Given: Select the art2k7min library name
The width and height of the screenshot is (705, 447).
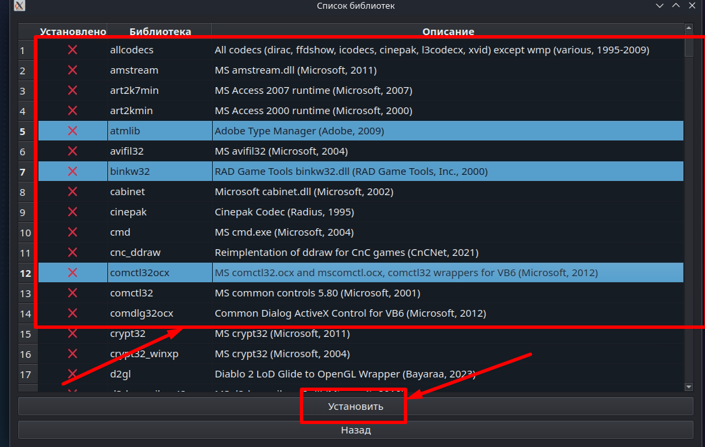Looking at the screenshot, I should pyautogui.click(x=134, y=90).
